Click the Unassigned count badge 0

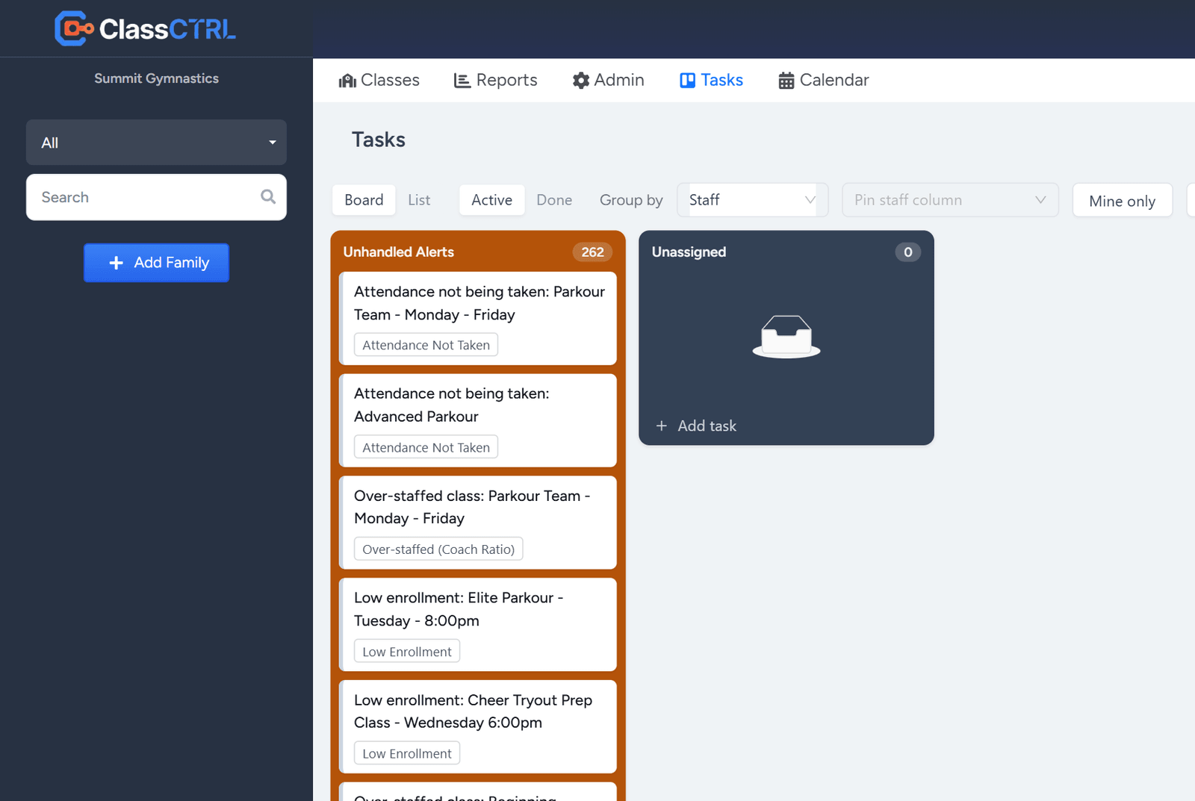907,252
